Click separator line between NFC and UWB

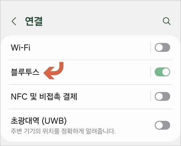(x=90, y=109)
